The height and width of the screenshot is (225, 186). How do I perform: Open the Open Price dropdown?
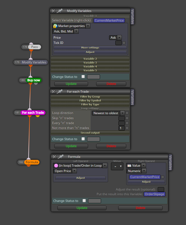click(x=74, y=171)
